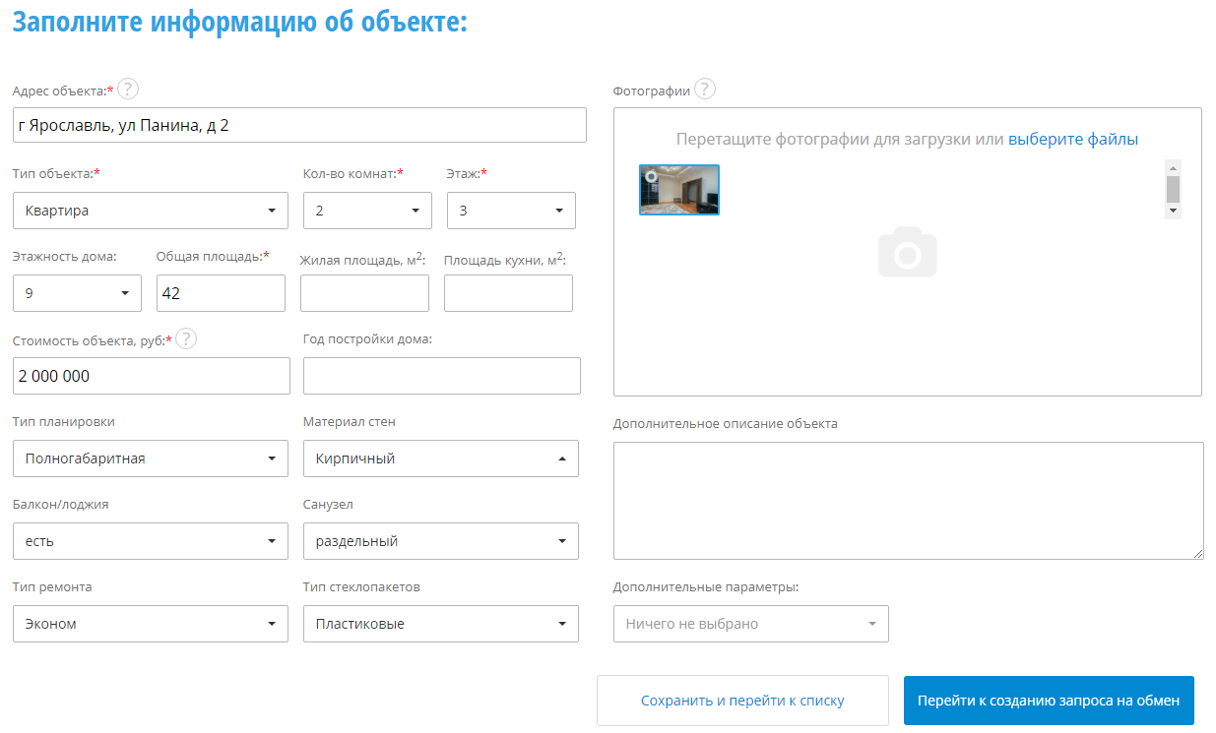Image resolution: width=1216 pixels, height=733 pixels.
Task: Open Балкон/лоджия dropdown showing есть
Action: pyautogui.click(x=151, y=541)
